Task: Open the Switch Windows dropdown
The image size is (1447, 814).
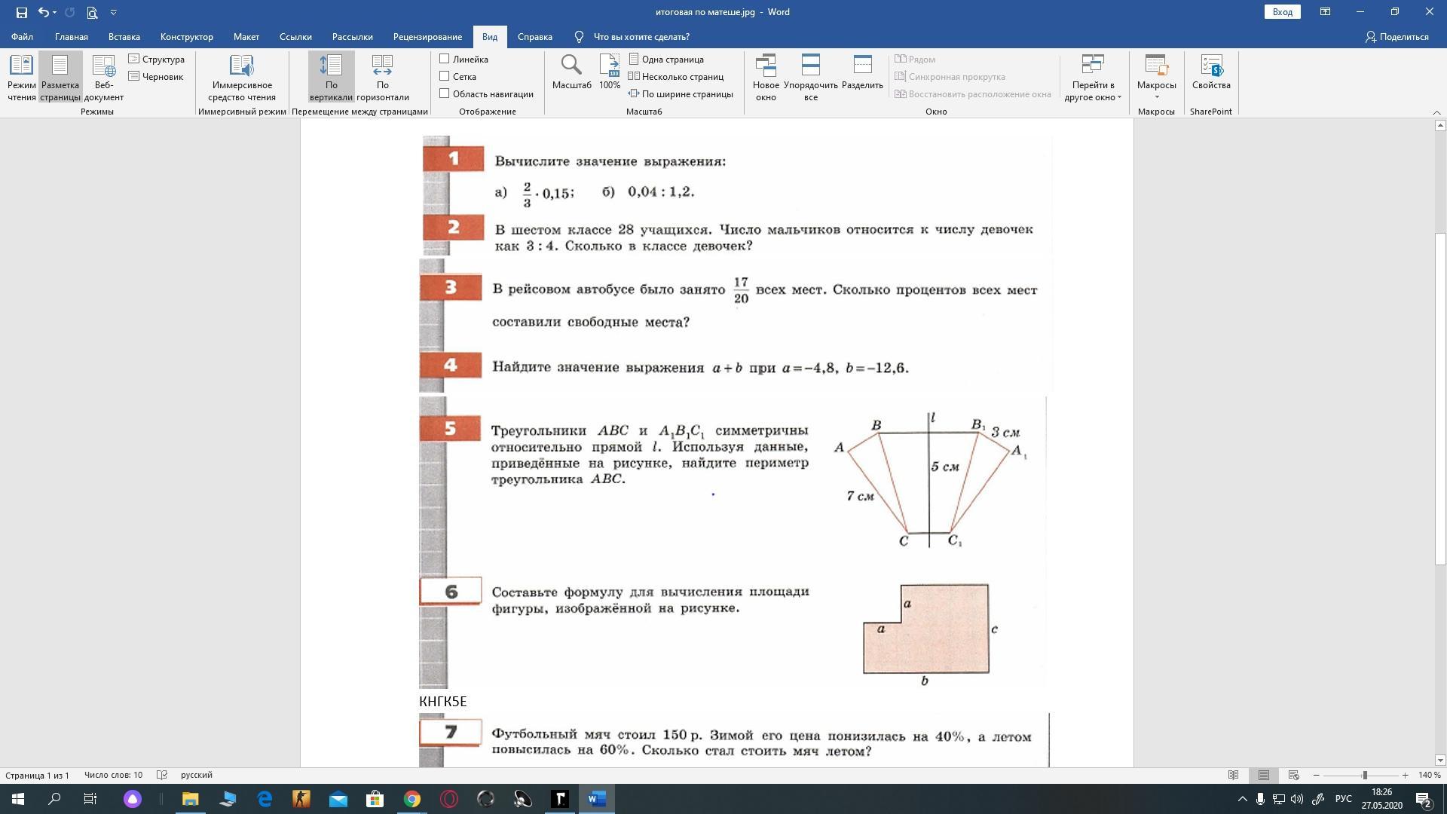Action: tap(1093, 78)
